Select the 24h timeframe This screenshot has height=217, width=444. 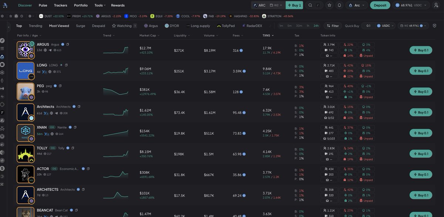pyautogui.click(x=316, y=26)
